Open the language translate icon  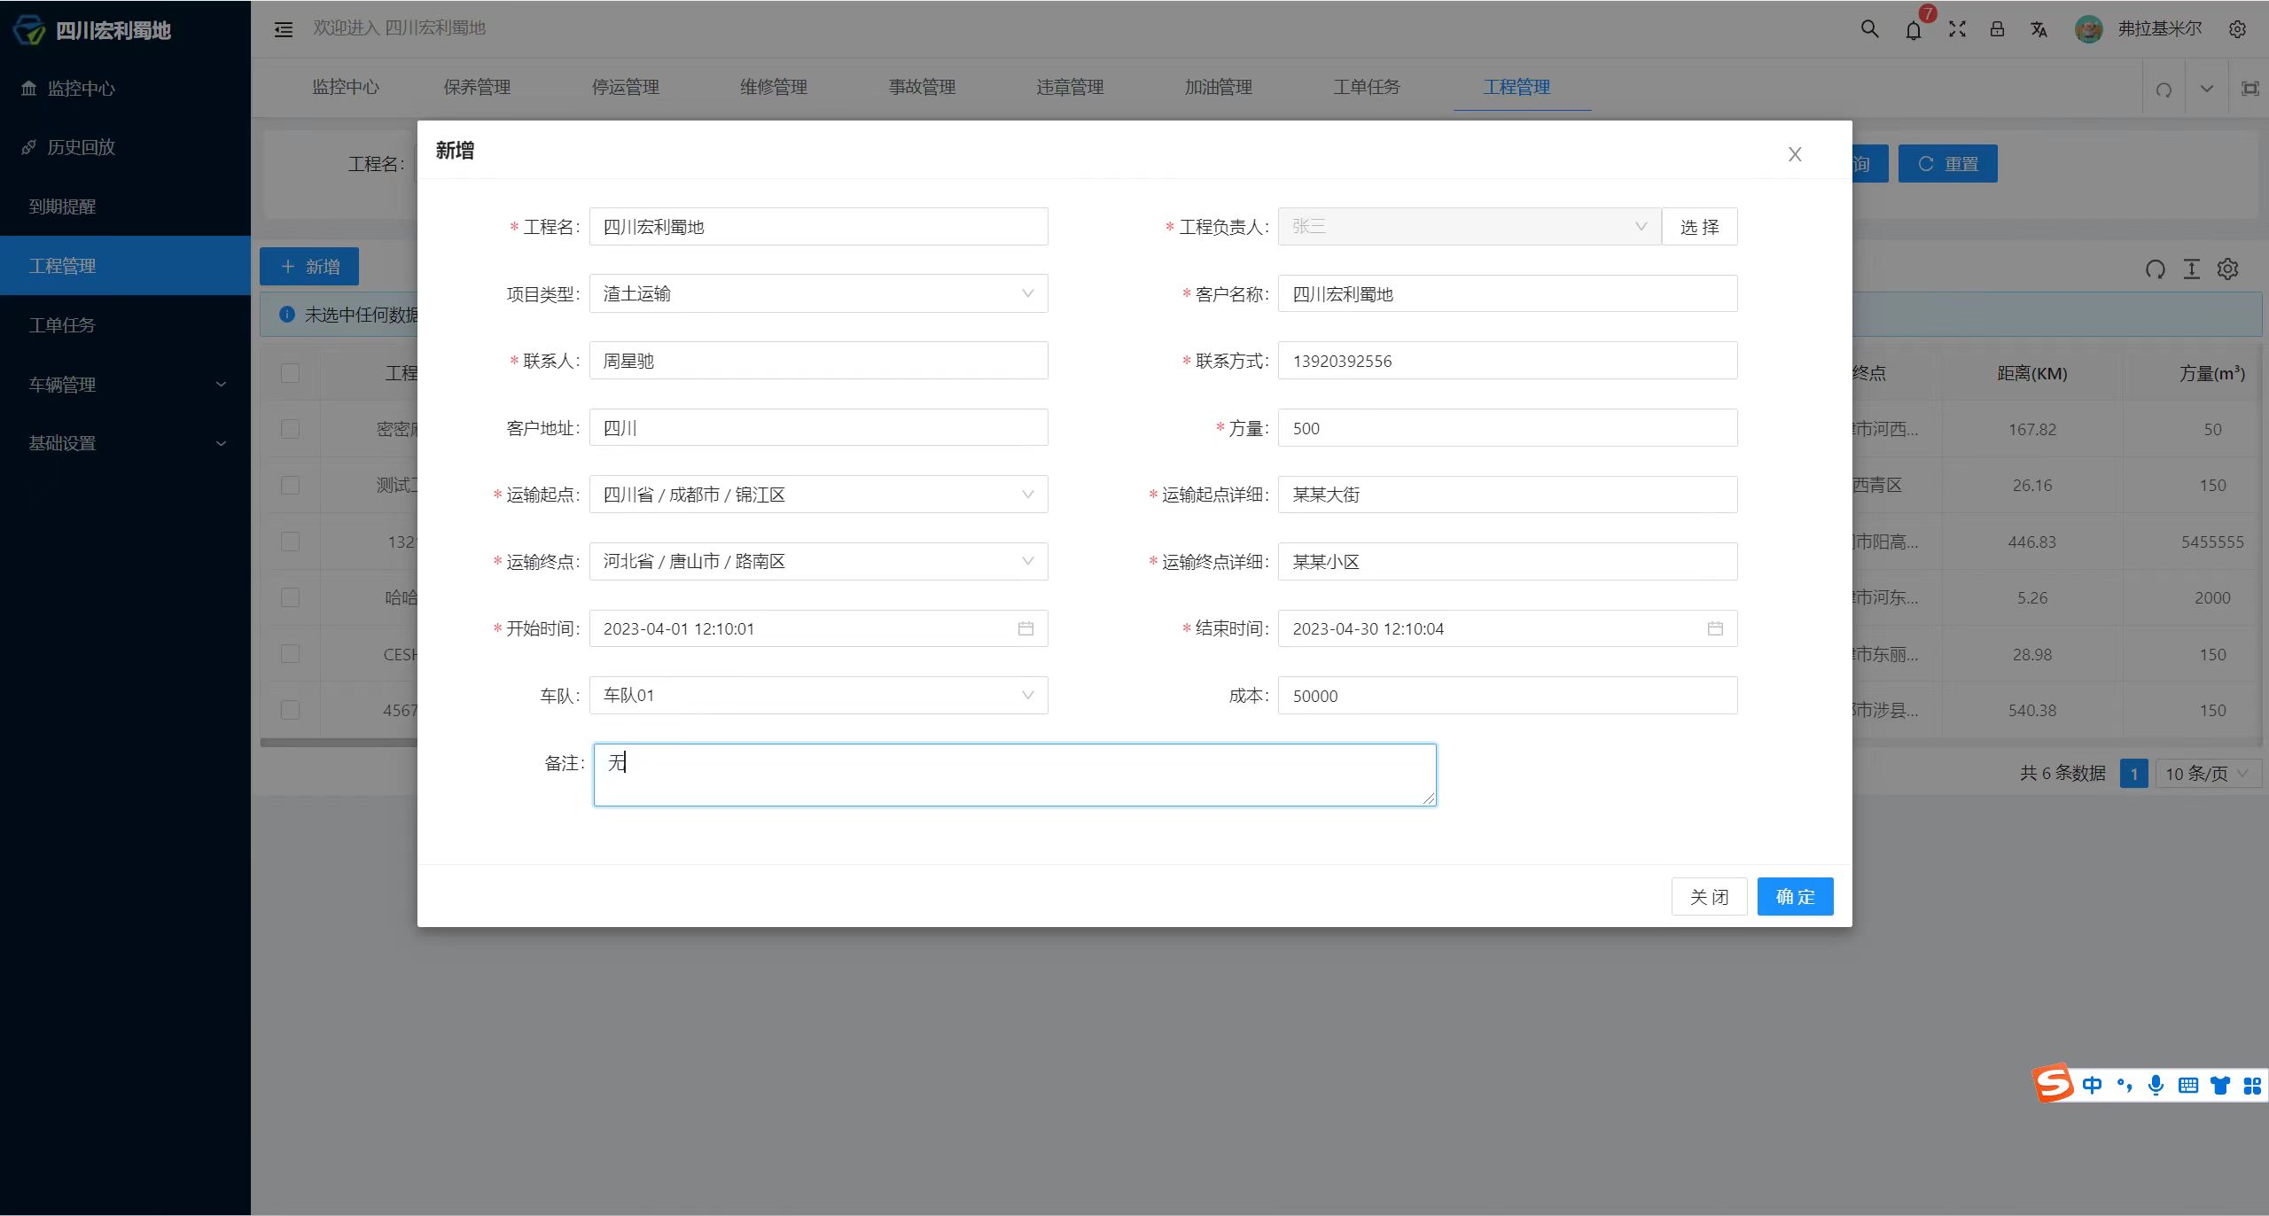pyautogui.click(x=2039, y=29)
